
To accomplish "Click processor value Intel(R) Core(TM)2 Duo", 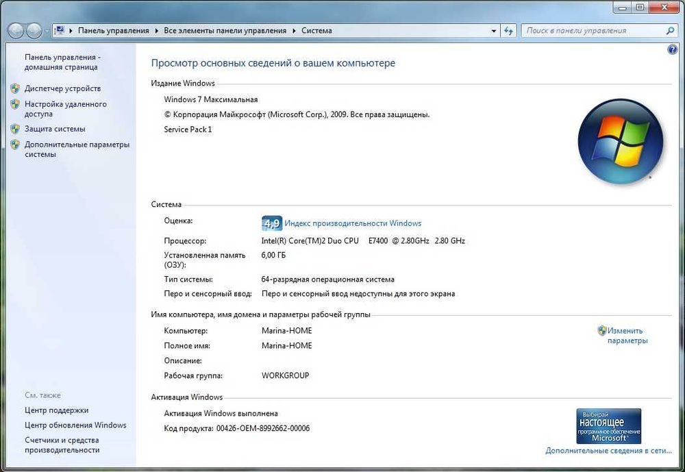I will coord(363,241).
